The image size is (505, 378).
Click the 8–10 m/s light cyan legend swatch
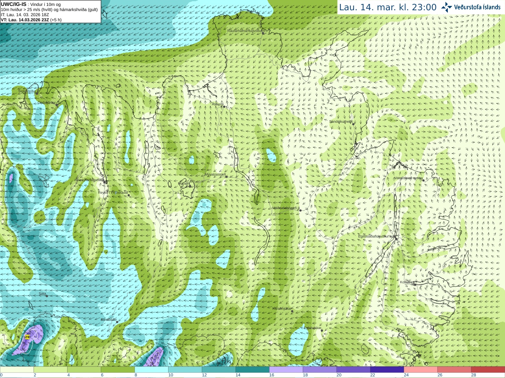[x=151, y=370]
